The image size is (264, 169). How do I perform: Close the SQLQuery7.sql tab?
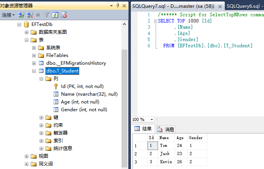[220, 7]
